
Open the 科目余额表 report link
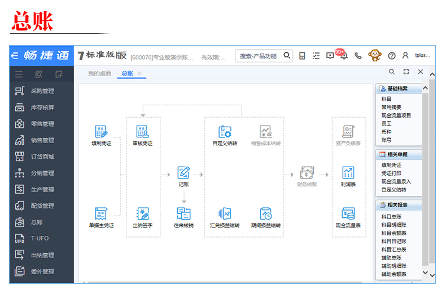(394, 233)
